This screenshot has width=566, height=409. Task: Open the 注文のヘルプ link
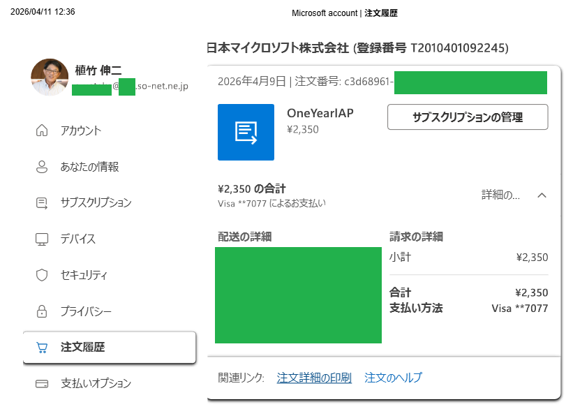point(393,378)
